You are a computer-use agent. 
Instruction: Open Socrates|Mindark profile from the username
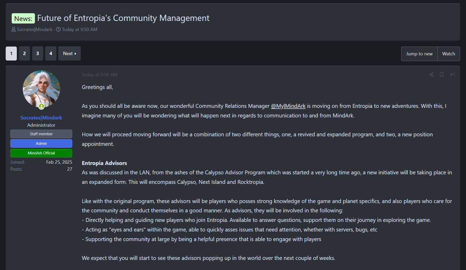[x=41, y=118]
